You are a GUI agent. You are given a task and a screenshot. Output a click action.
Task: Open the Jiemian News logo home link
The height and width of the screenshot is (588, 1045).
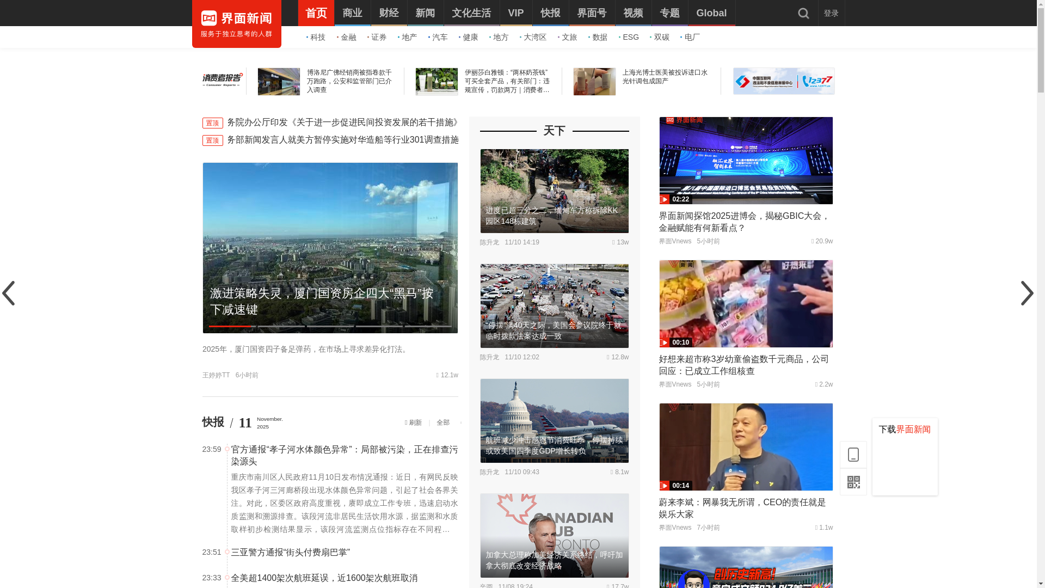pos(236,24)
